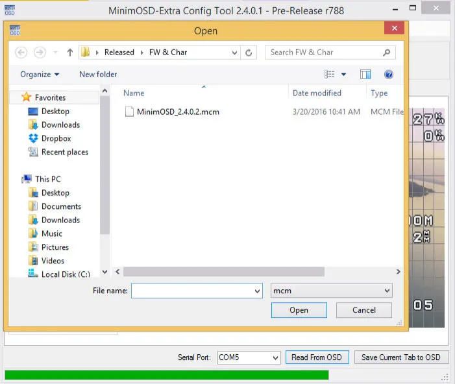Click the New folder button

click(98, 75)
